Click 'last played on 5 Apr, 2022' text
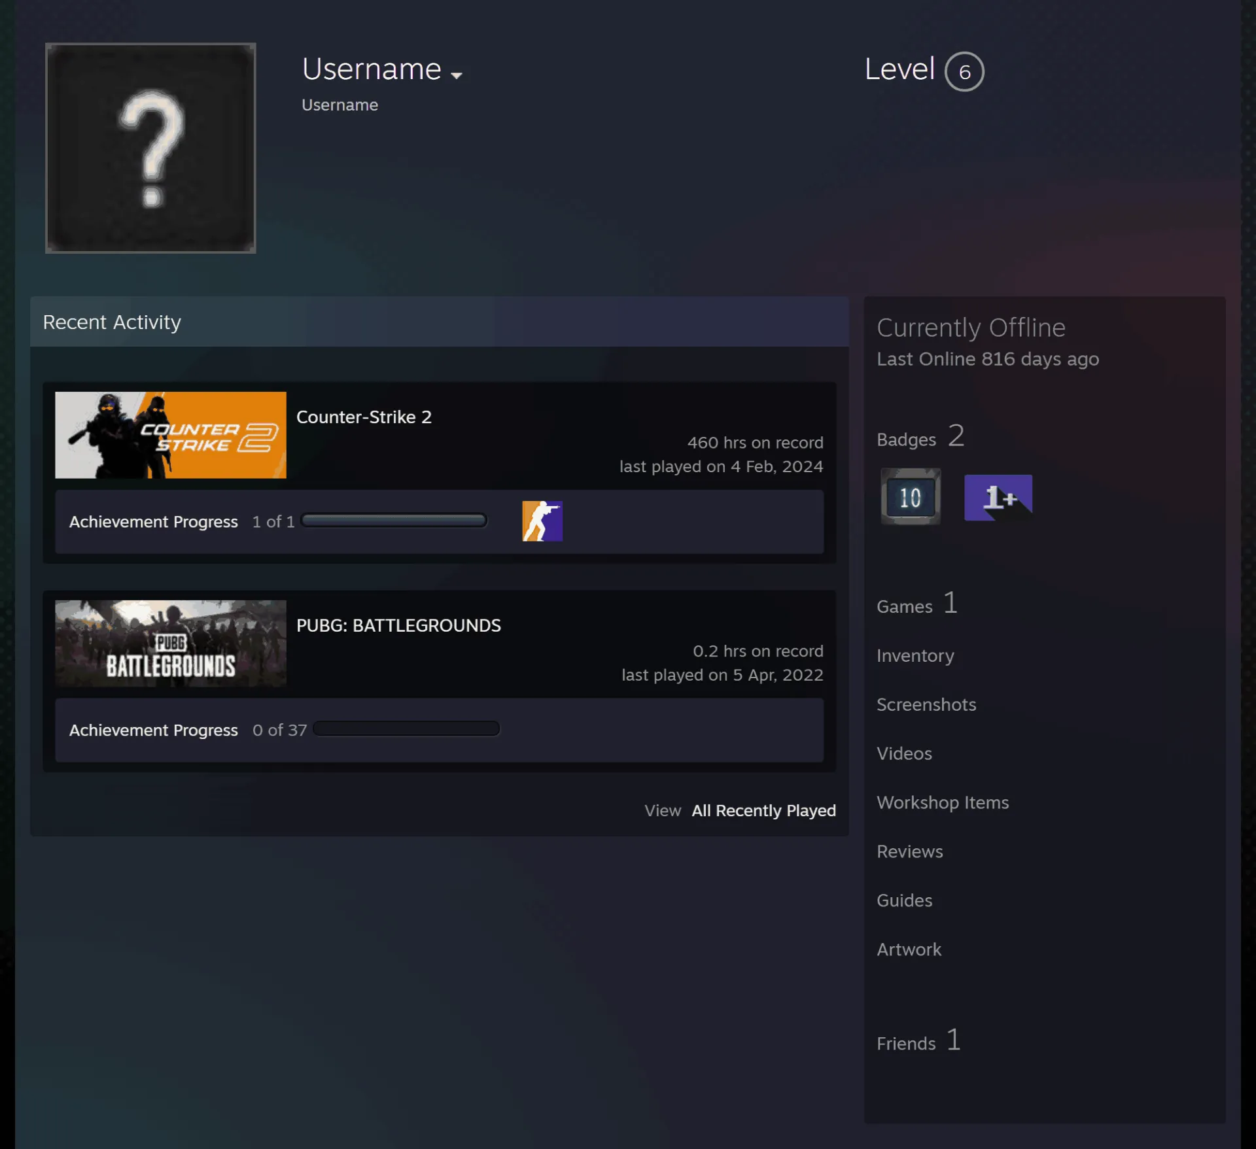1256x1149 pixels. 722,675
